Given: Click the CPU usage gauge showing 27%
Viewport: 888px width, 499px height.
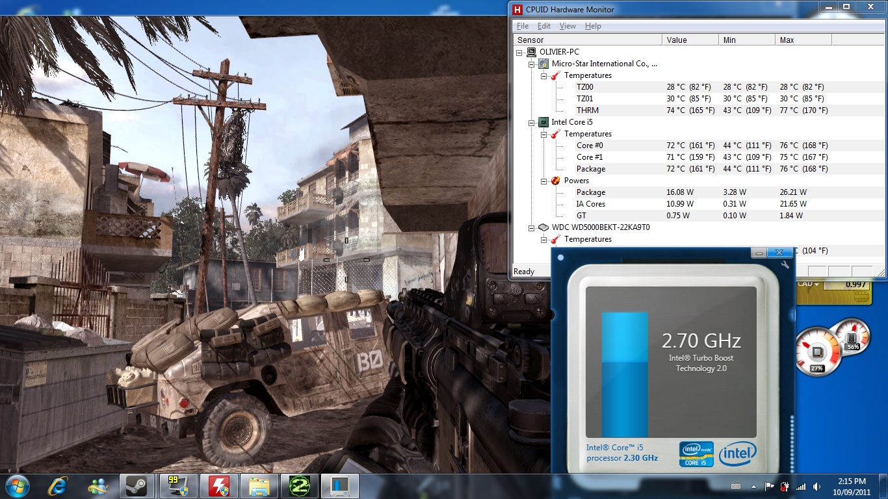Looking at the screenshot, I should click(x=816, y=353).
